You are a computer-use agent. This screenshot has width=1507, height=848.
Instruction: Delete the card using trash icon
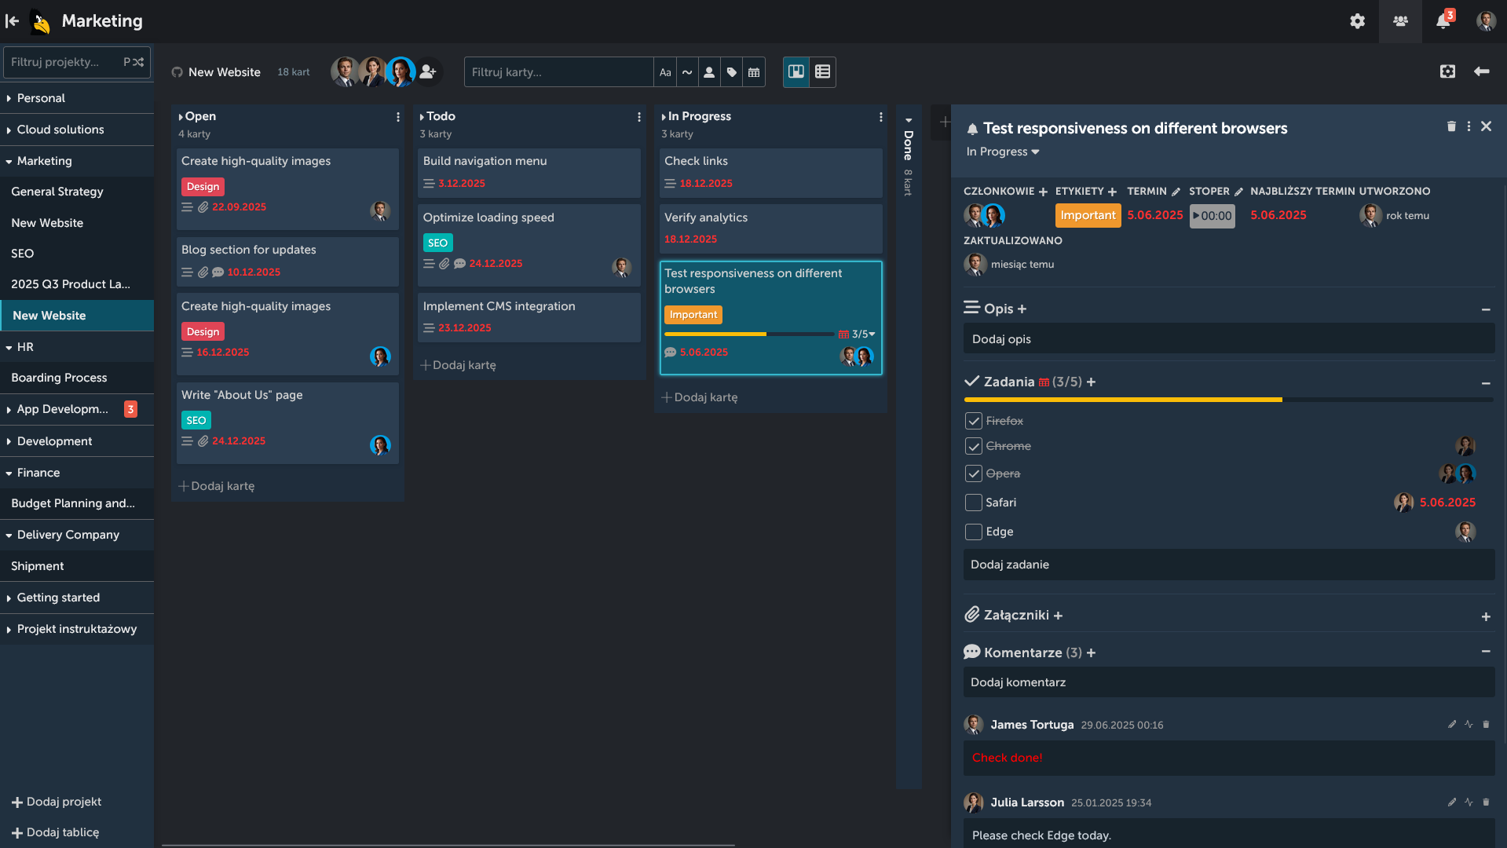click(1451, 126)
